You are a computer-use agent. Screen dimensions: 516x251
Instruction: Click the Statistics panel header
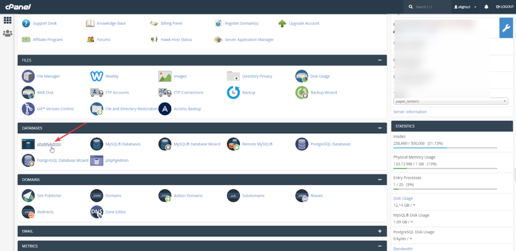point(452,126)
